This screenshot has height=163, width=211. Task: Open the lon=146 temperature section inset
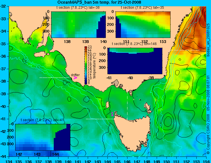click(x=135, y=61)
